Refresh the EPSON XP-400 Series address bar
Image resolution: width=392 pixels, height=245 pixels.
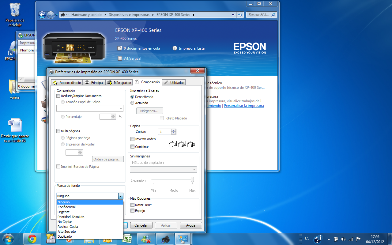tap(240, 15)
